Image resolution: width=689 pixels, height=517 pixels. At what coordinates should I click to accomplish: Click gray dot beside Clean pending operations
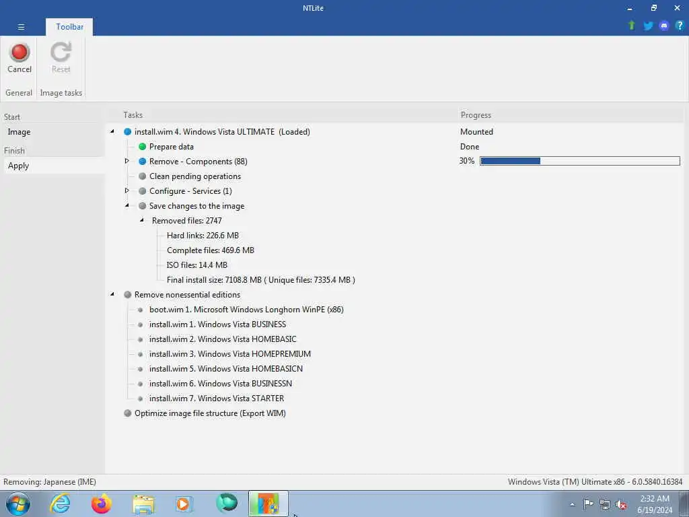click(143, 176)
